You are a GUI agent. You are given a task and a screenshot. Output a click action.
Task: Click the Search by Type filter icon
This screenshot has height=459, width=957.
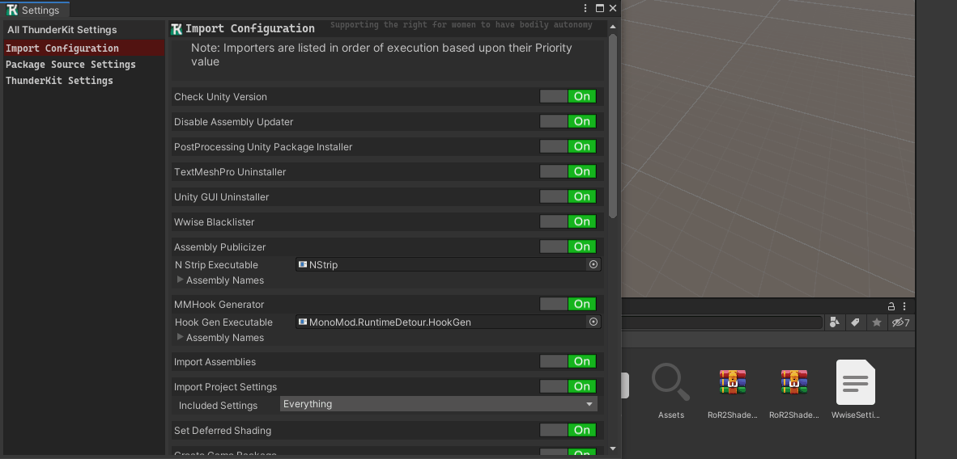click(x=835, y=322)
